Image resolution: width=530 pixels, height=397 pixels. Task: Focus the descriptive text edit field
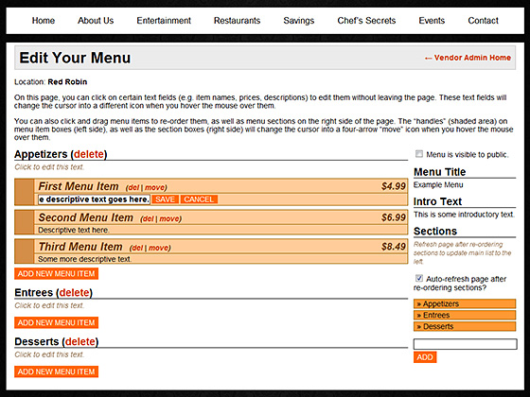[94, 199]
